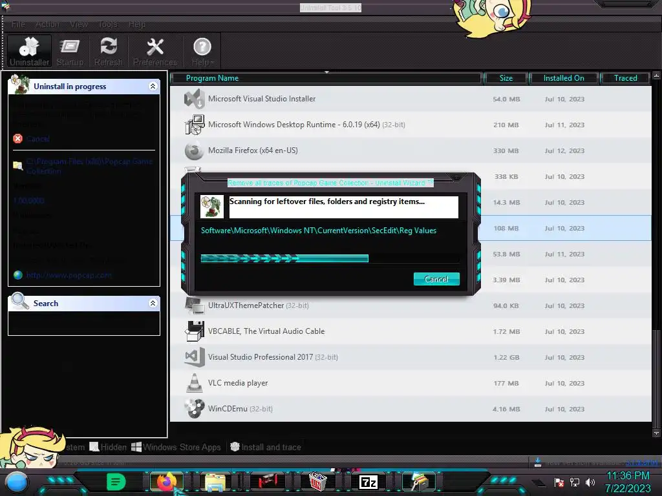Open the WinRAR books icon on the taskbar
The height and width of the screenshot is (496, 662).
(418, 482)
